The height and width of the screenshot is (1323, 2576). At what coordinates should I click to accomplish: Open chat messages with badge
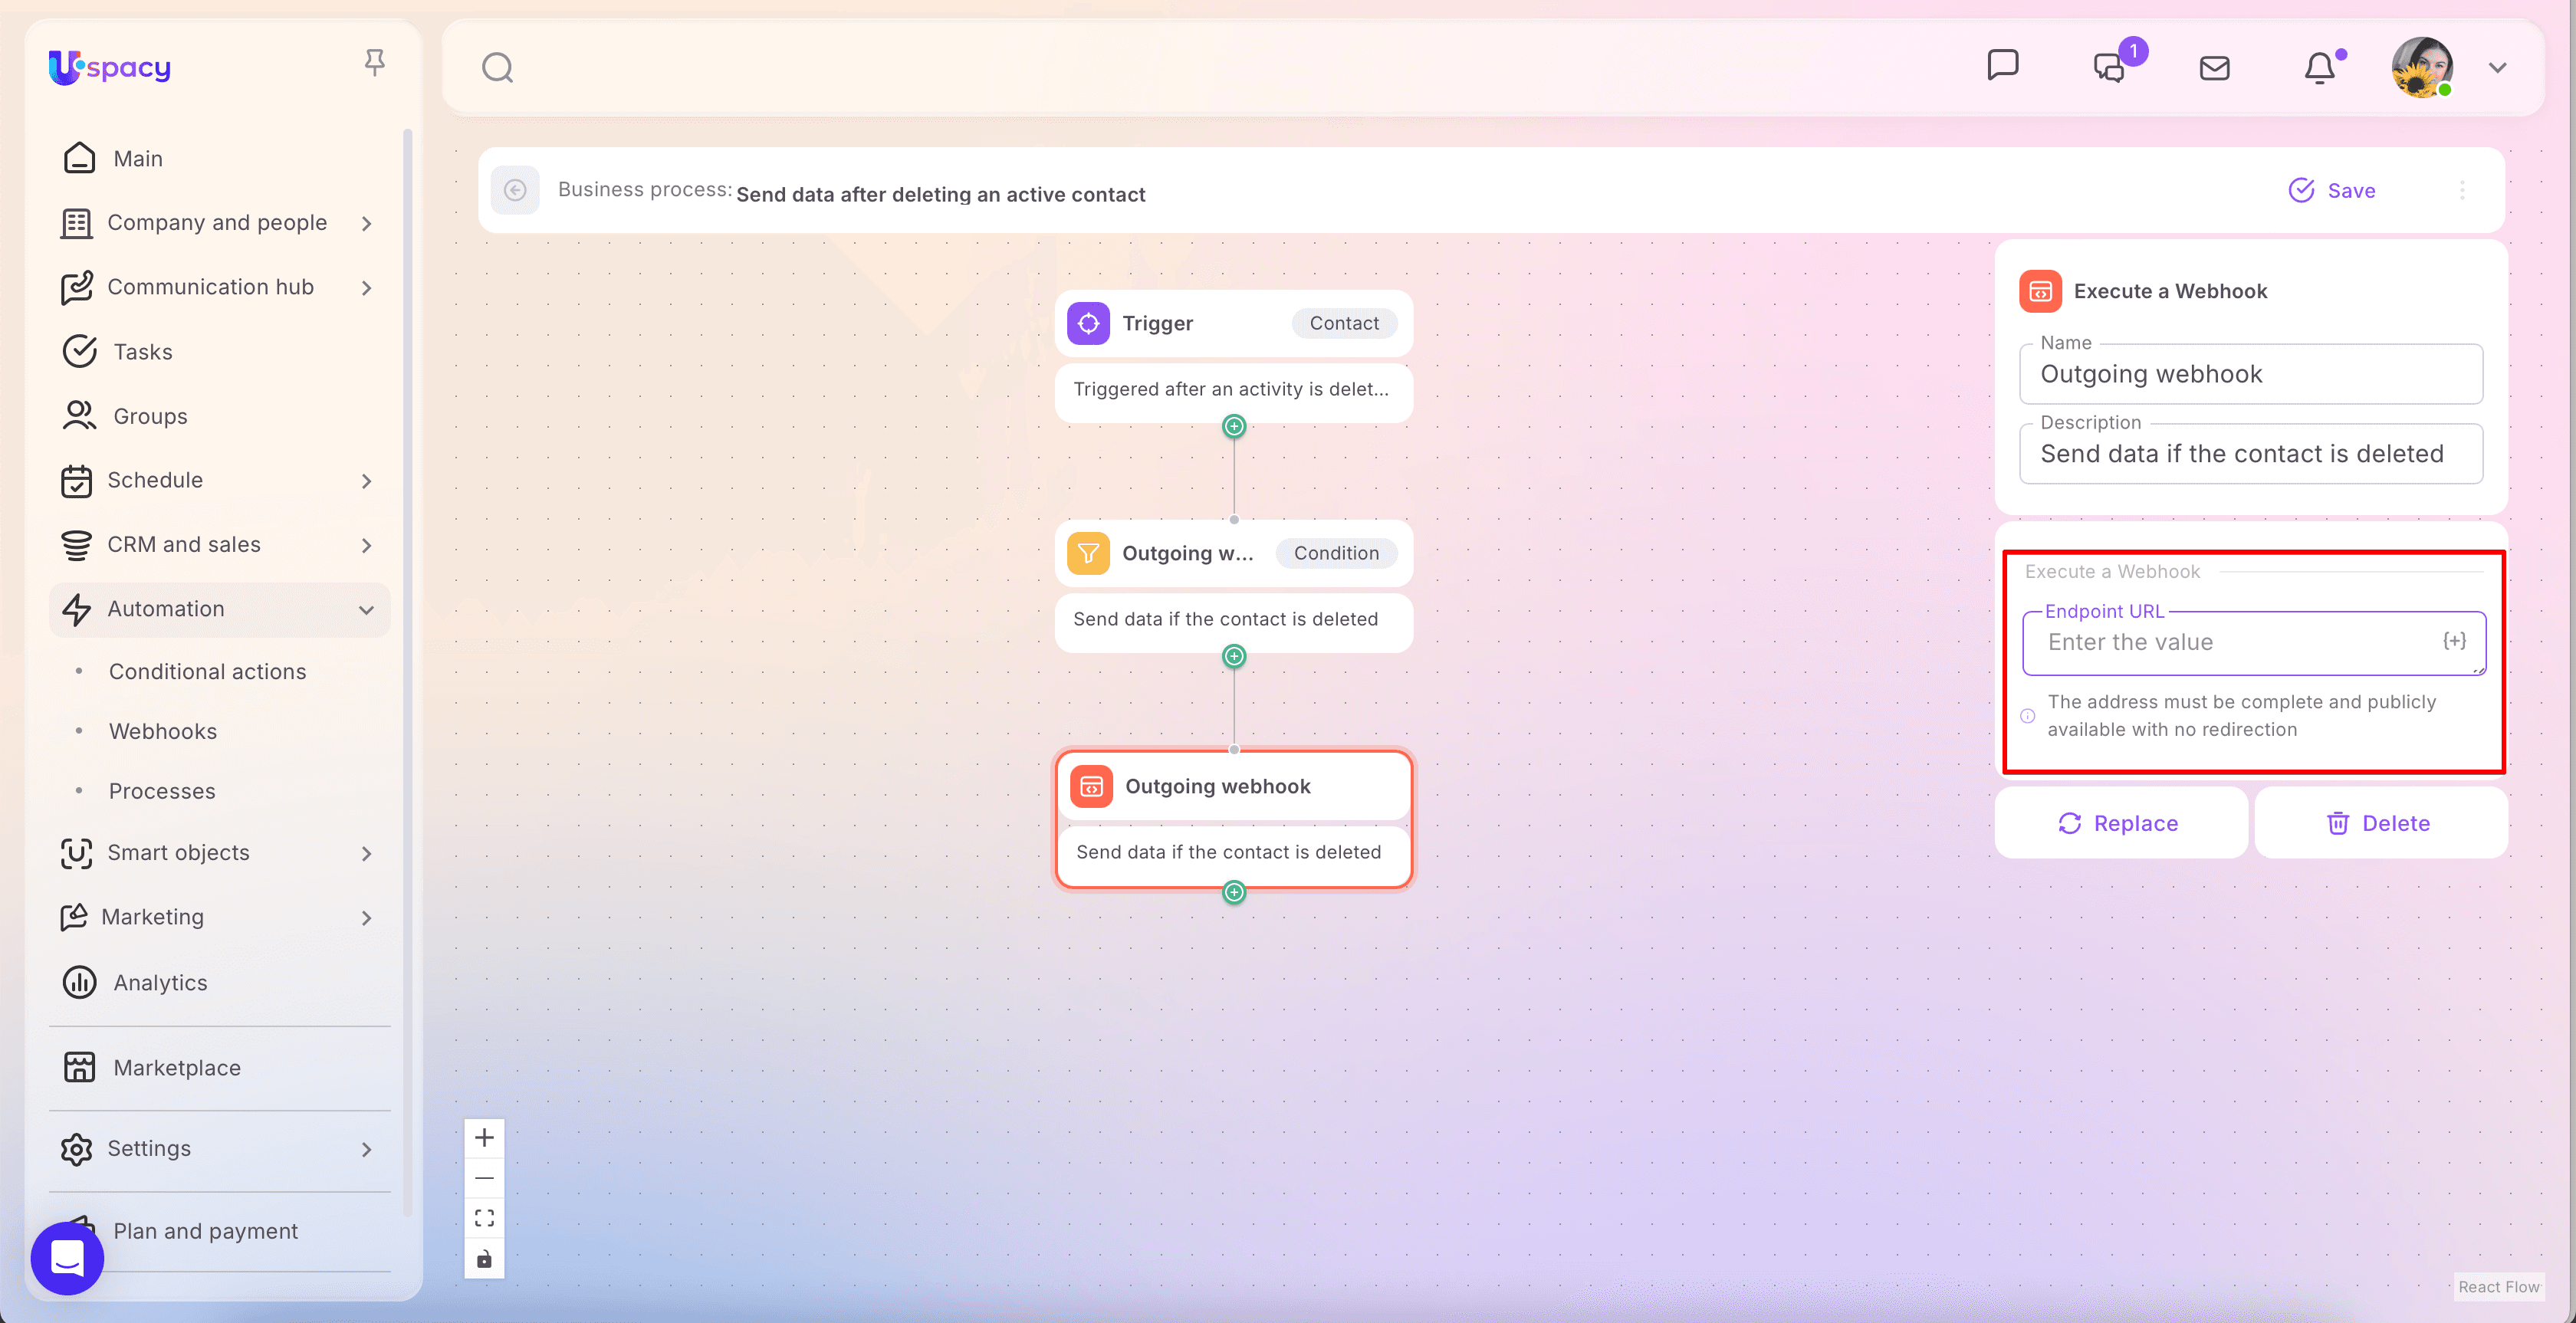[x=2110, y=68]
